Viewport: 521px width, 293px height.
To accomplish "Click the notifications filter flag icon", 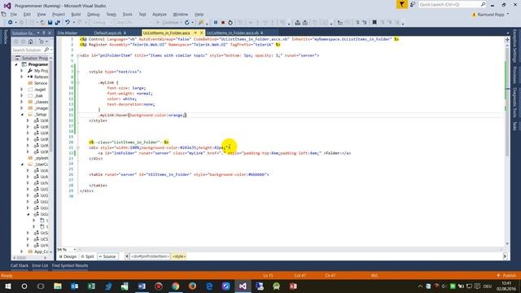I will 401,4.
